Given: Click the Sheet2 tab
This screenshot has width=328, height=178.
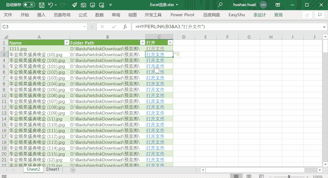Looking at the screenshot, I should [33, 169].
